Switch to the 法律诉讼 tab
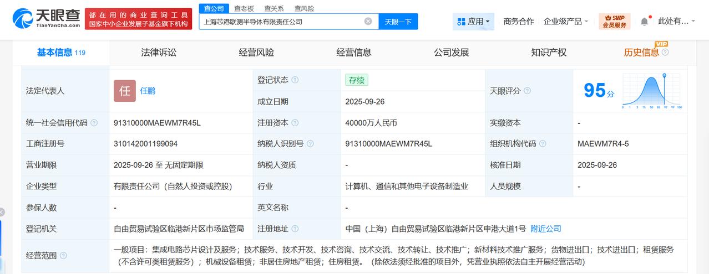 coord(159,53)
